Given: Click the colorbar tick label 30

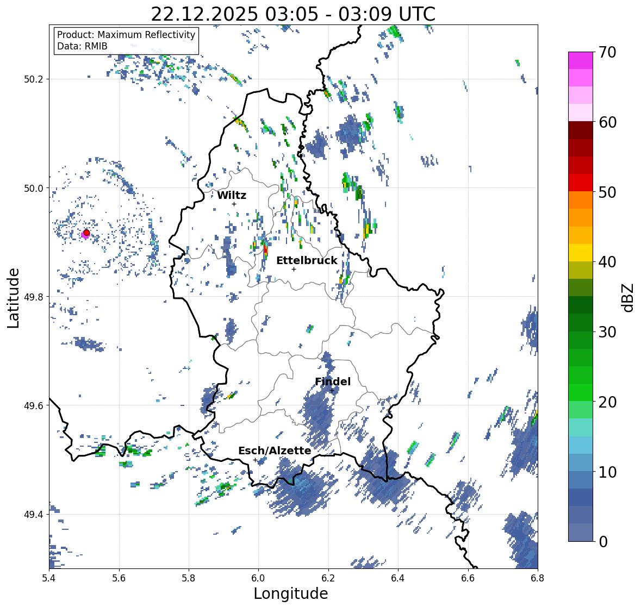Looking at the screenshot, I should (607, 331).
